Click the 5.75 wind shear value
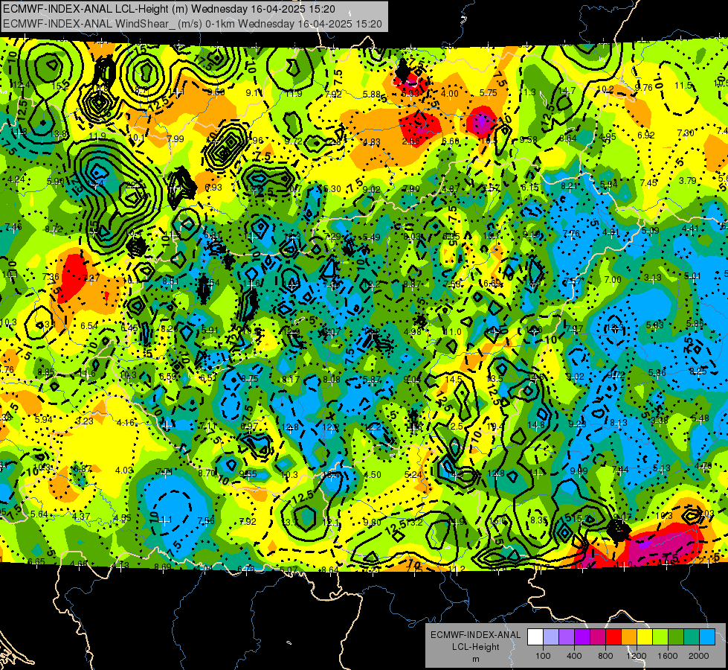 point(489,93)
